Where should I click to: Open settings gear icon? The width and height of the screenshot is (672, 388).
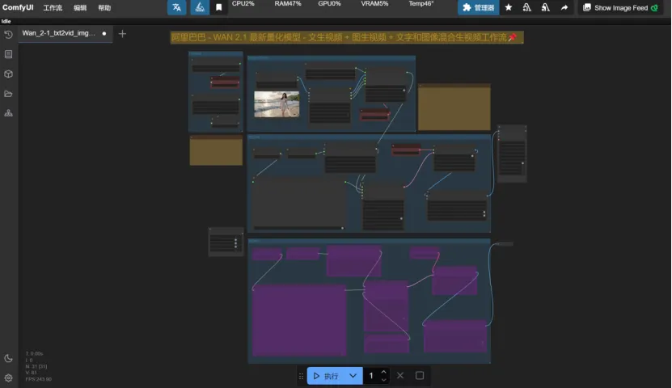pyautogui.click(x=8, y=378)
